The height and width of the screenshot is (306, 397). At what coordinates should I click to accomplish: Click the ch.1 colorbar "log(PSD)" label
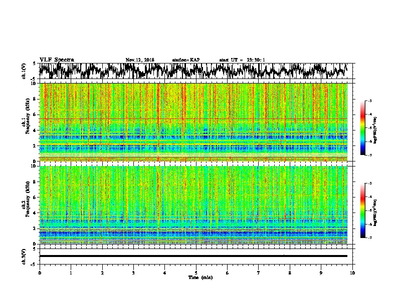pos(375,130)
